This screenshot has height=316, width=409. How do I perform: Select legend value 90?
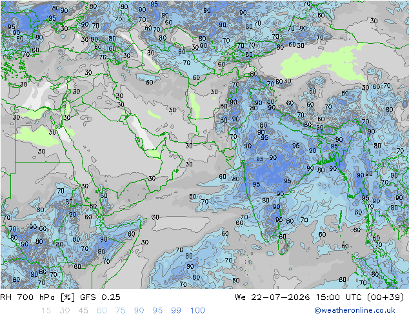(139, 310)
